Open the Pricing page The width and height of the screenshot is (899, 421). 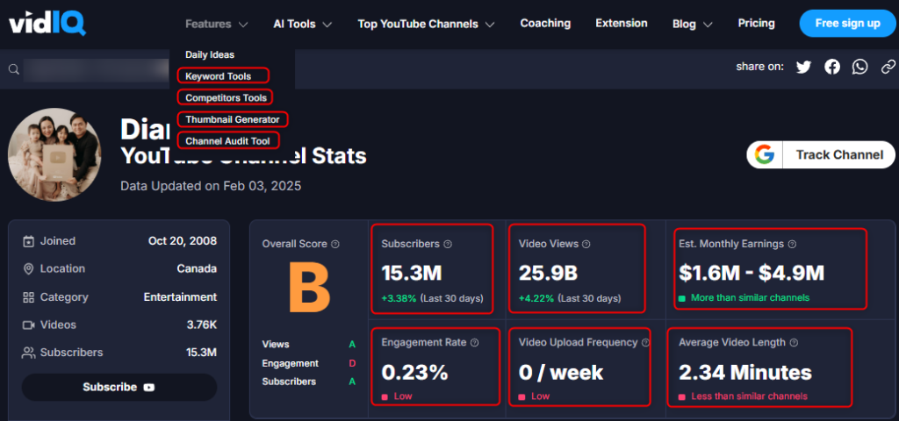(756, 24)
